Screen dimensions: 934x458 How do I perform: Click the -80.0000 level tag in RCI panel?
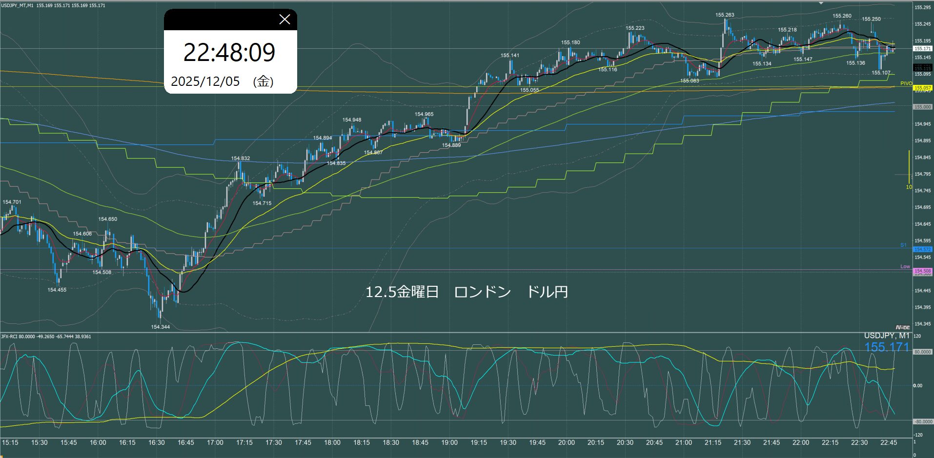click(923, 421)
